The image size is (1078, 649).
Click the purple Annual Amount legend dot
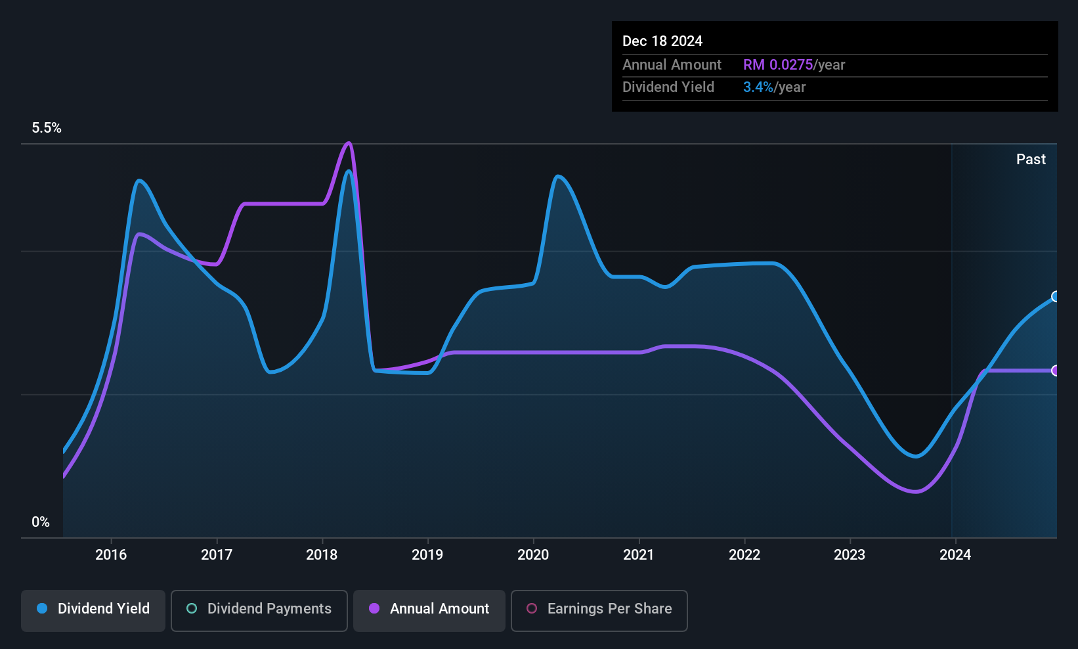pyautogui.click(x=374, y=608)
